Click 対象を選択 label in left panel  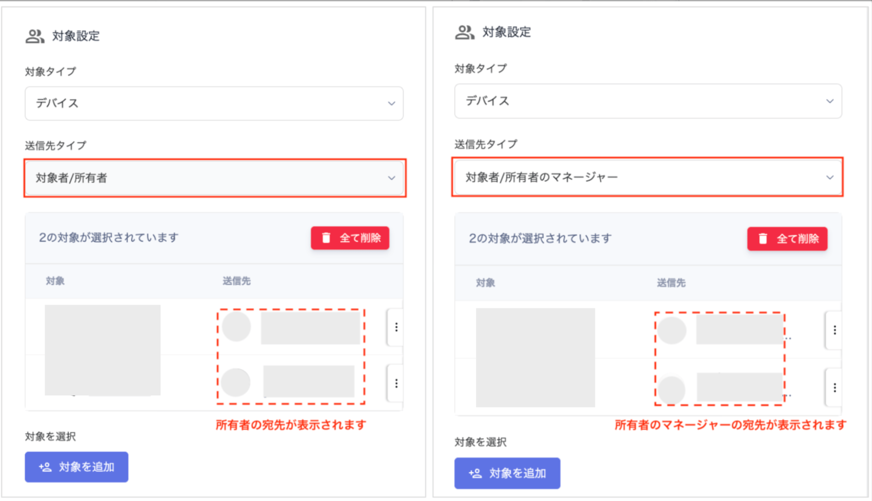pyautogui.click(x=50, y=436)
